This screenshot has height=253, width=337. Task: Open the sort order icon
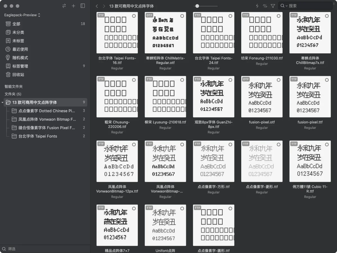(x=265, y=6)
